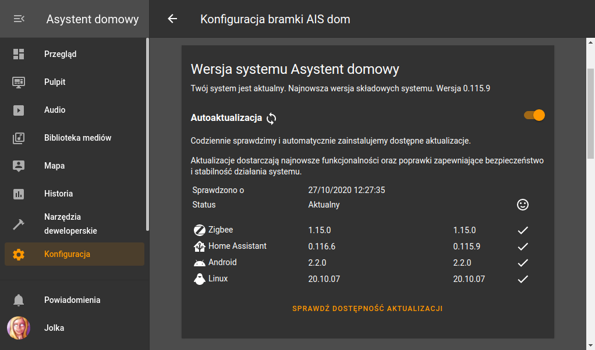Screen dimensions: 595x350
Task: Click the refresh icon next to Autoaktualizacja
Action: [271, 119]
